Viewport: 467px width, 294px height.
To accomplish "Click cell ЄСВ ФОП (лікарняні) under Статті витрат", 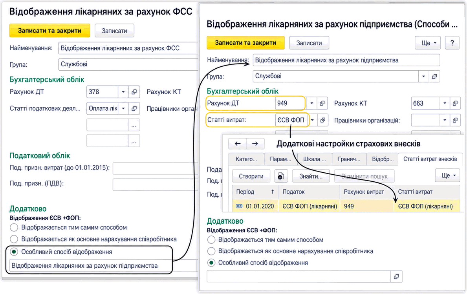I will coord(427,206).
